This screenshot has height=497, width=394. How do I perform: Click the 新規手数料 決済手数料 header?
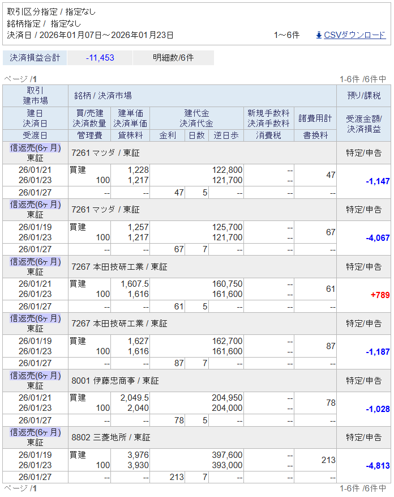click(268, 118)
